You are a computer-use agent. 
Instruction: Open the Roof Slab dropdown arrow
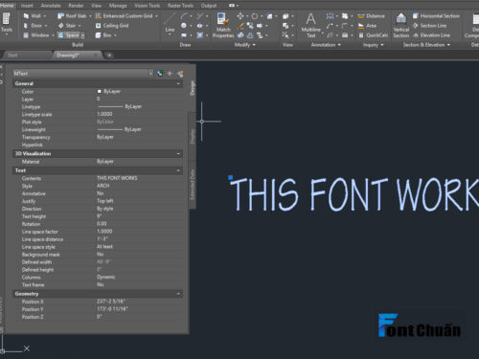[90, 16]
